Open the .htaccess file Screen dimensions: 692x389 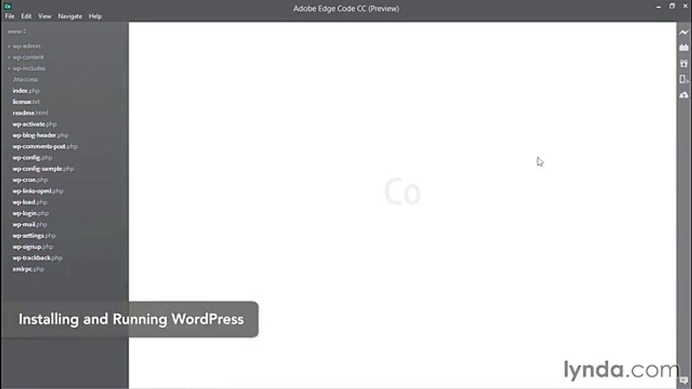coord(25,79)
